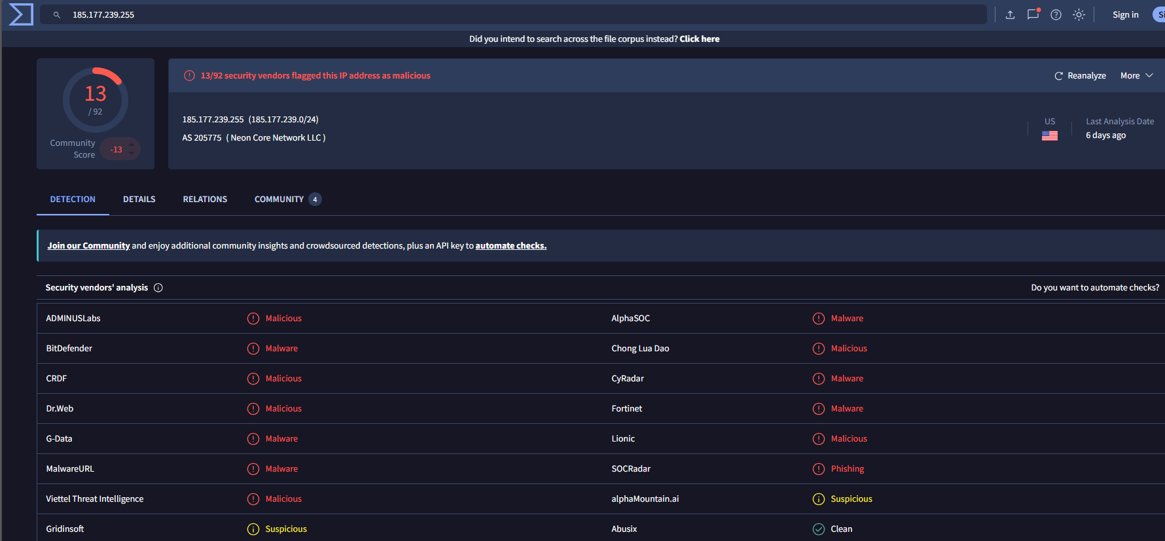This screenshot has width=1165, height=541.
Task: Open the notifications chat icon
Action: 1033,14
